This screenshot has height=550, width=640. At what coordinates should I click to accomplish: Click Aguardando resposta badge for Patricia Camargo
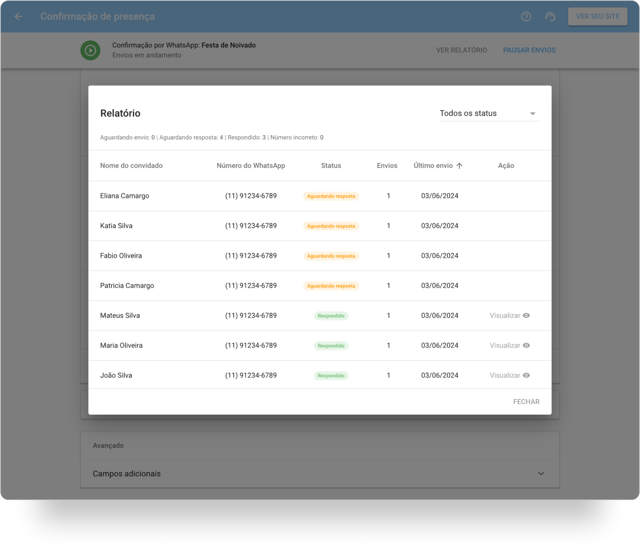pyautogui.click(x=331, y=286)
